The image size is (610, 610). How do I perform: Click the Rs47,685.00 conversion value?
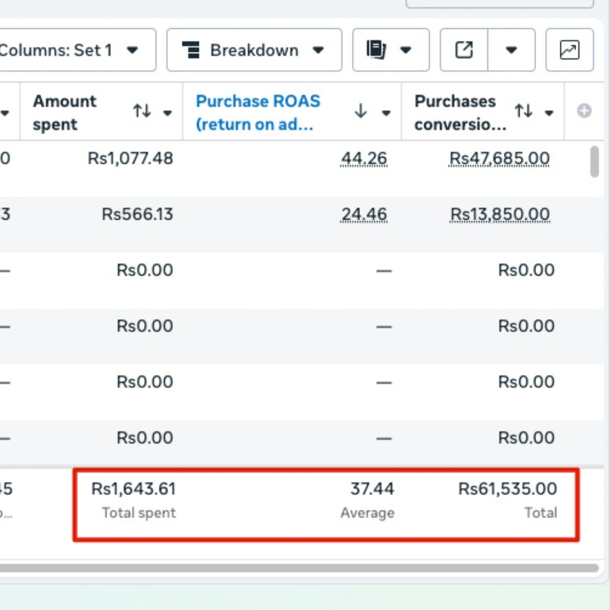[x=499, y=159]
